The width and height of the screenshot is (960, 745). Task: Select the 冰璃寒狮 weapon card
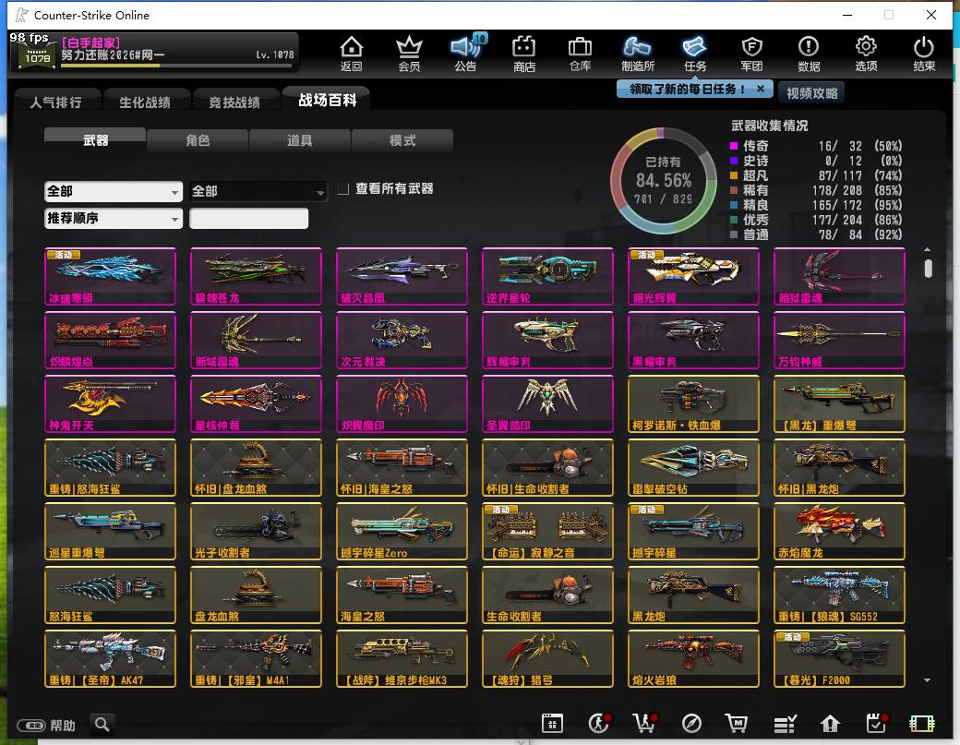point(110,276)
